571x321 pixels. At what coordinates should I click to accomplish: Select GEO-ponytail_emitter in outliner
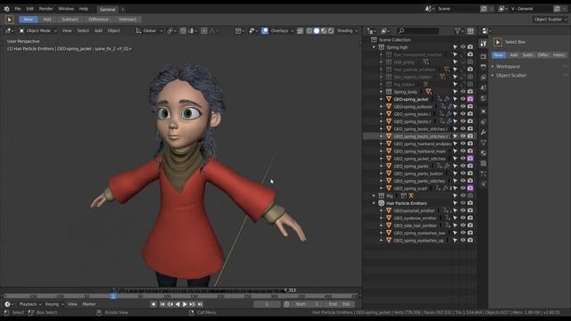pyautogui.click(x=414, y=210)
